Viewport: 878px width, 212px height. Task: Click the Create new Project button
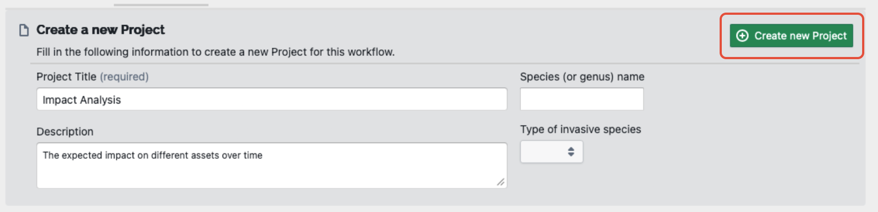tap(791, 36)
